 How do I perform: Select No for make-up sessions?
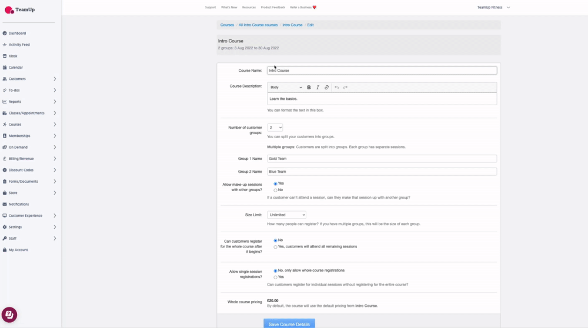275,190
